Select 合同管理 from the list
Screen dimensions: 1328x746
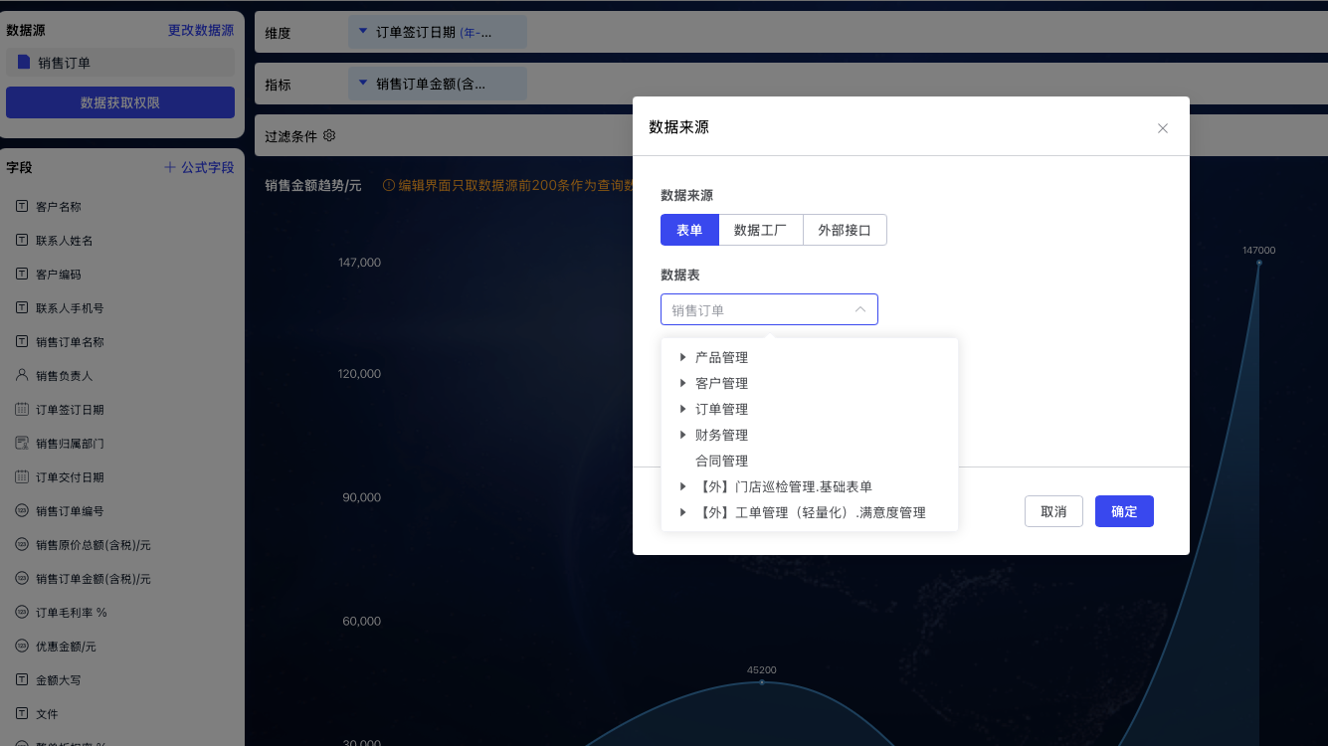coord(721,461)
